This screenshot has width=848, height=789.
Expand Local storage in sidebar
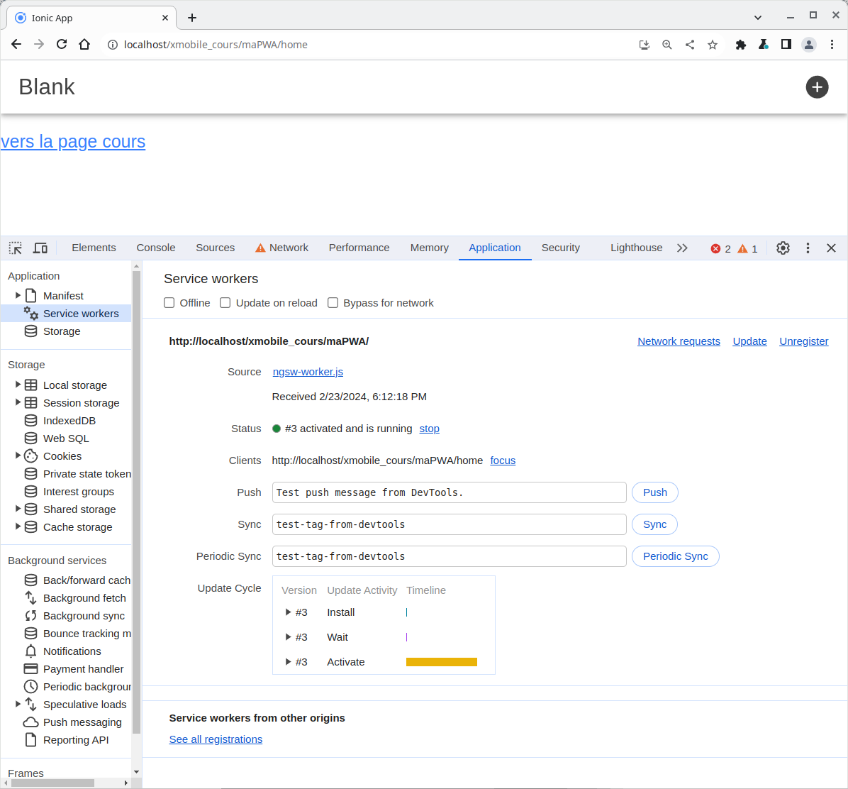tap(18, 385)
